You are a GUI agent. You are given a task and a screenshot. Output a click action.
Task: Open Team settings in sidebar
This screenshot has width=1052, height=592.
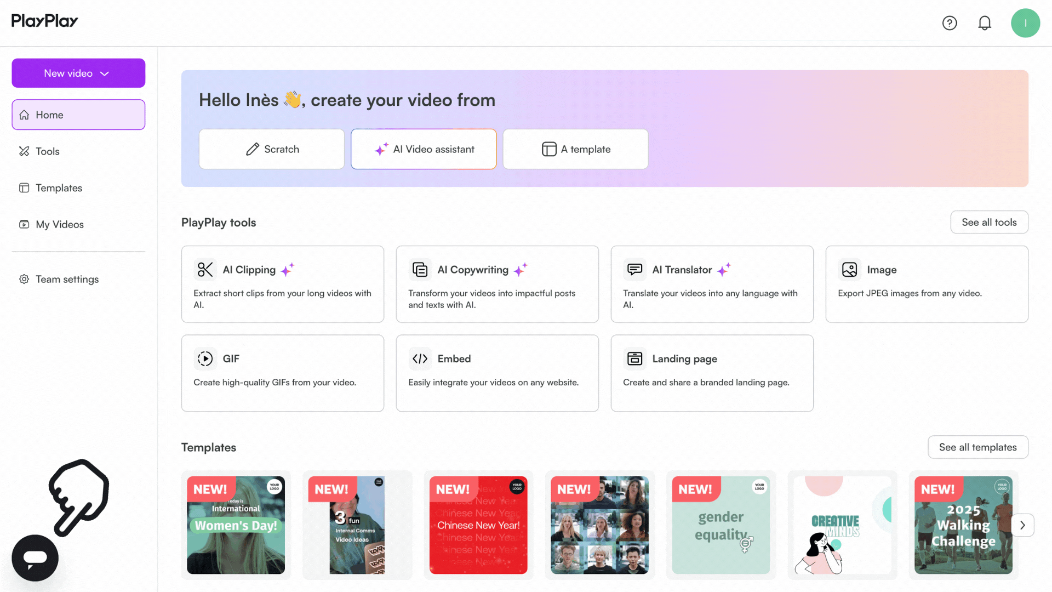click(78, 279)
